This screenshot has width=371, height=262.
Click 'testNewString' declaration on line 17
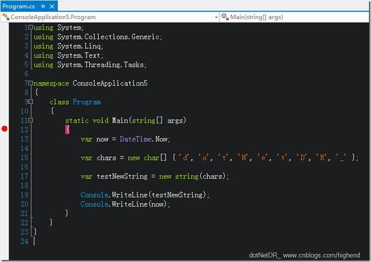(122, 177)
